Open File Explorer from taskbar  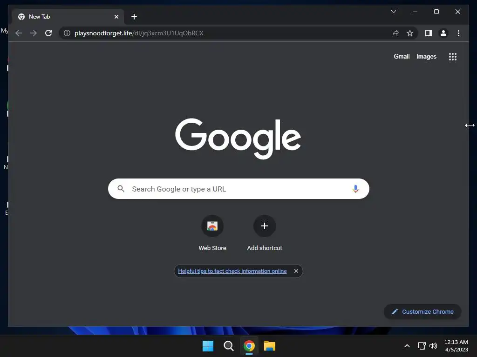pyautogui.click(x=270, y=346)
